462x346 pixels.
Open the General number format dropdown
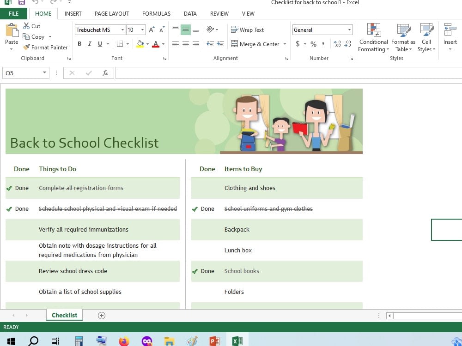pos(349,30)
